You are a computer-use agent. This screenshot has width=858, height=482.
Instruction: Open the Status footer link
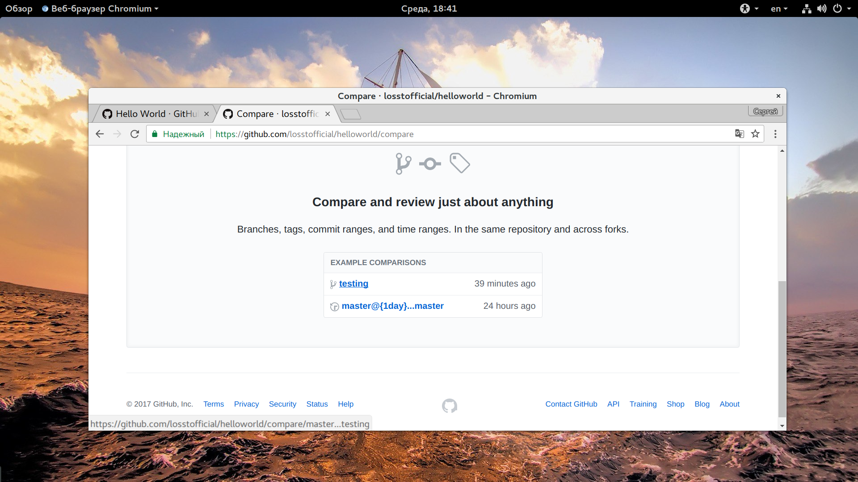click(317, 404)
